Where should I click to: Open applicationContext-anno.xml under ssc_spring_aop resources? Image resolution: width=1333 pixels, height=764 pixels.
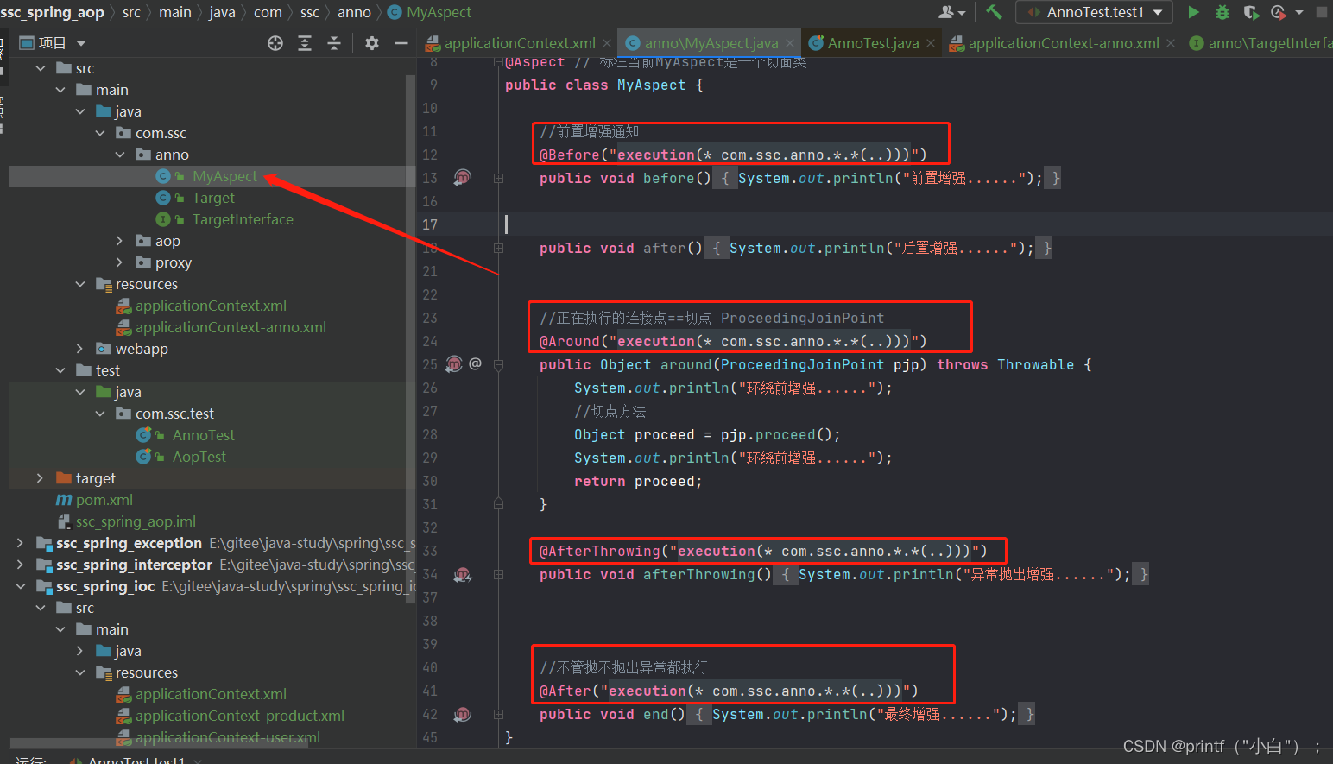tap(231, 327)
